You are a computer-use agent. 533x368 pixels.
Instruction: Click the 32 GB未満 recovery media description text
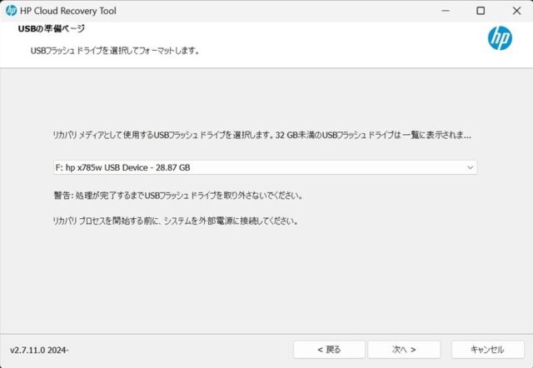coord(262,135)
